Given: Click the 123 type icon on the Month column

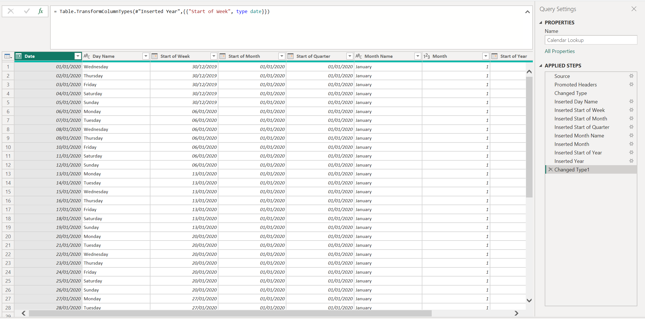Looking at the screenshot, I should 427,56.
